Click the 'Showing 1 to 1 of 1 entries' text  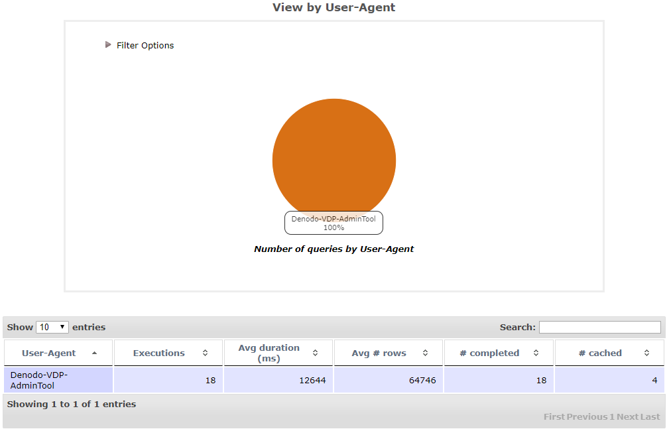(x=71, y=404)
